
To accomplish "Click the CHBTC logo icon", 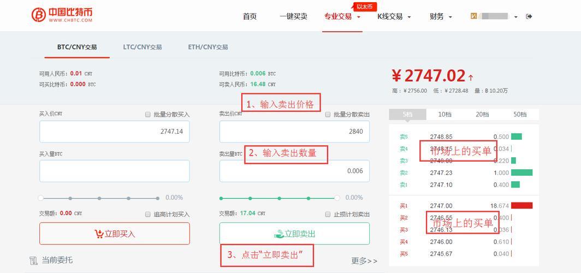I will (39, 15).
